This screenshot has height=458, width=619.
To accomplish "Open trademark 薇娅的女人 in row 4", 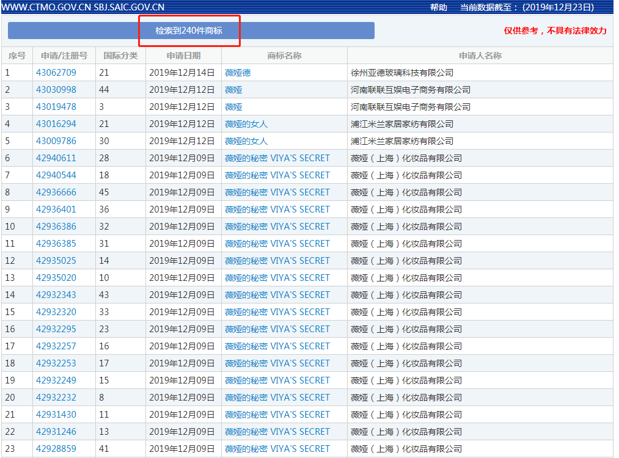I will pos(246,123).
